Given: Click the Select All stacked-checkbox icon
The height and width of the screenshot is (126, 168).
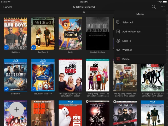Looking at the screenshot, I should pos(118,22).
